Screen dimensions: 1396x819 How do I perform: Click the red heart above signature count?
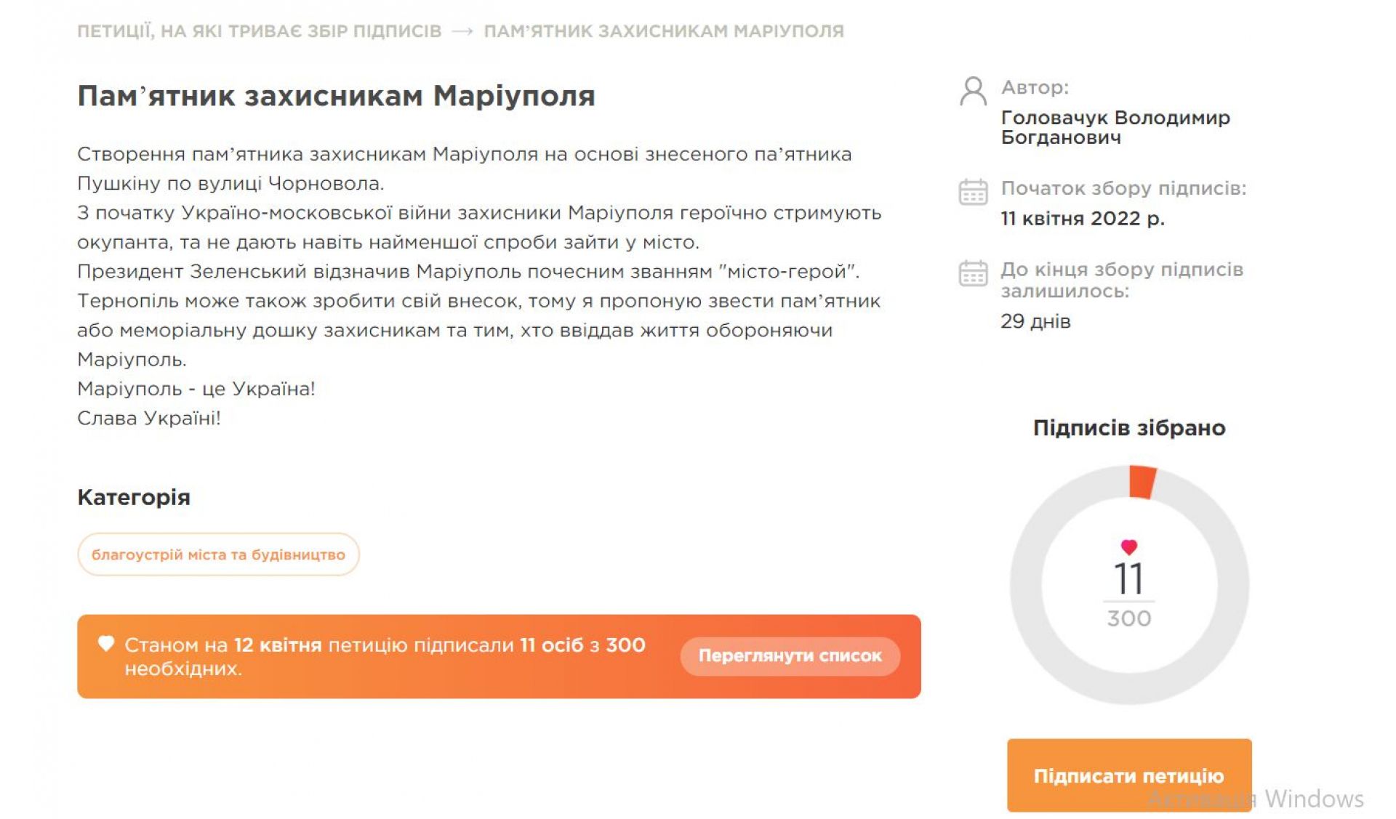coord(1128,546)
